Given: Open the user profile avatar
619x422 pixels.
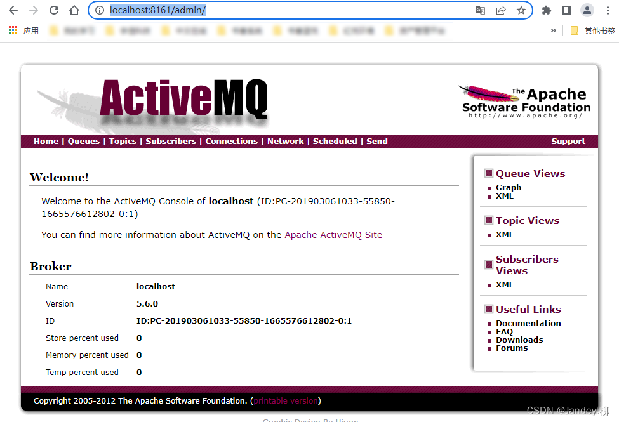Looking at the screenshot, I should click(x=587, y=10).
